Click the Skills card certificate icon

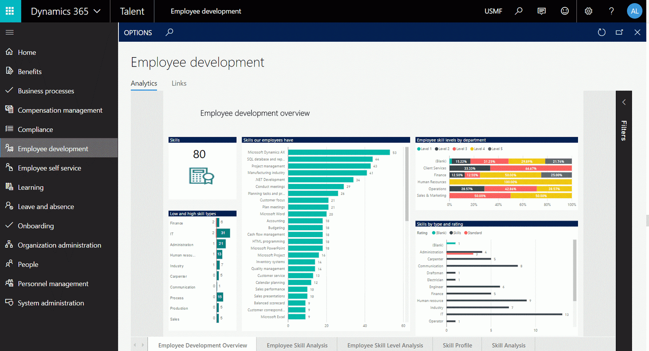202,176
